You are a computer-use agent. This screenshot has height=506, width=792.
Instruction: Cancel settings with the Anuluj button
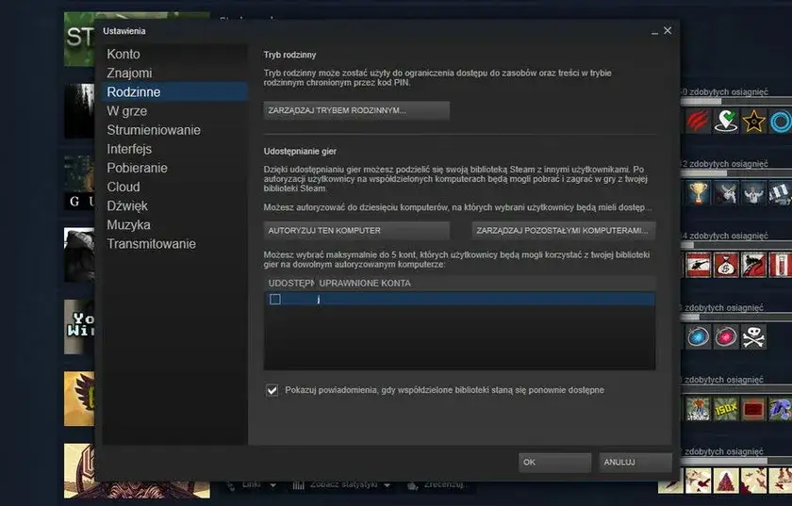tap(635, 462)
